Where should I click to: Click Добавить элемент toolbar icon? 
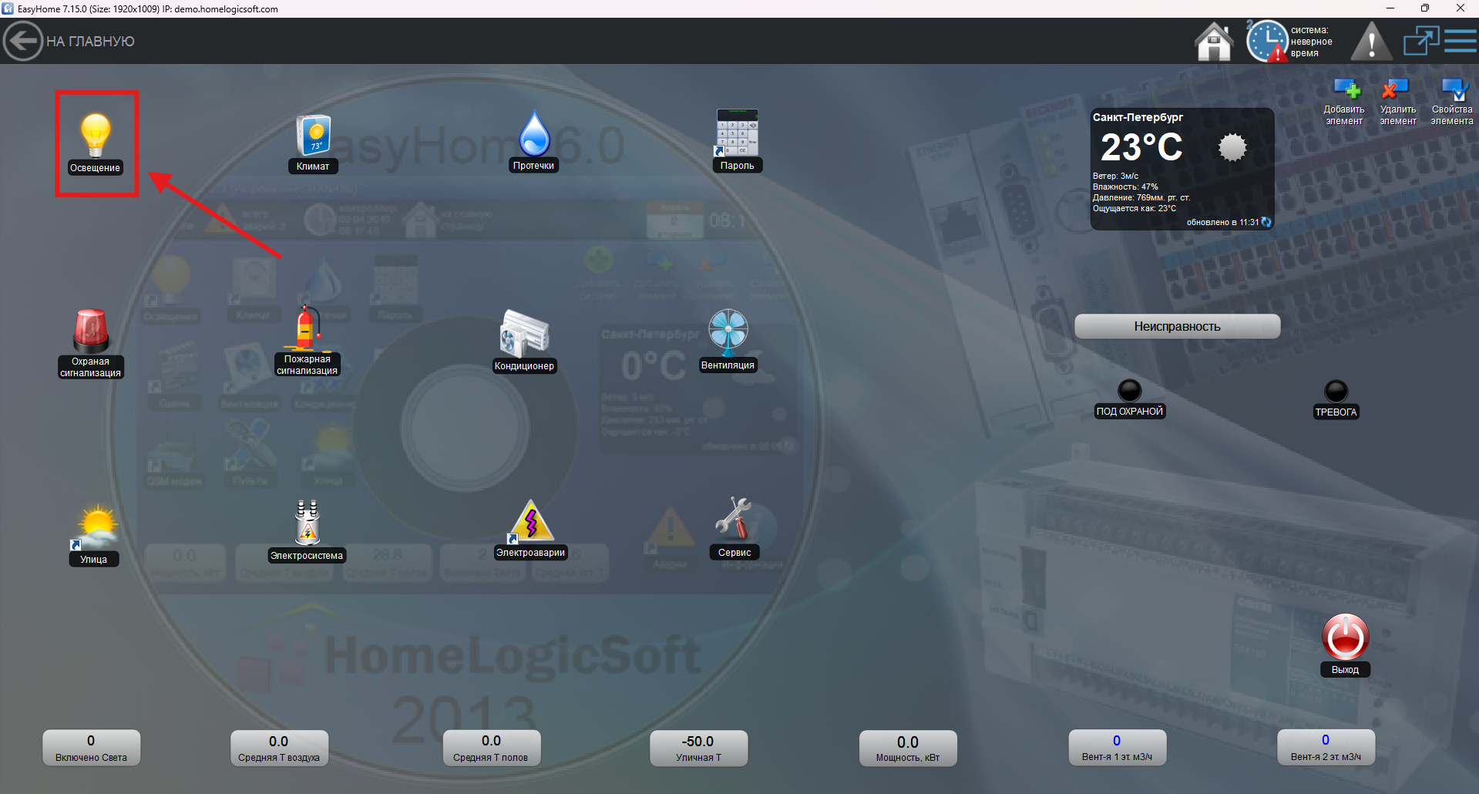coord(1345,91)
